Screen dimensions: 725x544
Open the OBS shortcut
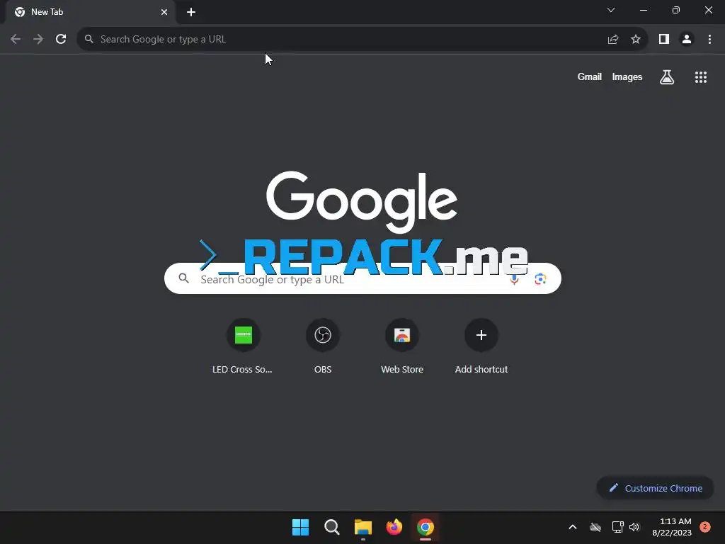click(x=323, y=346)
